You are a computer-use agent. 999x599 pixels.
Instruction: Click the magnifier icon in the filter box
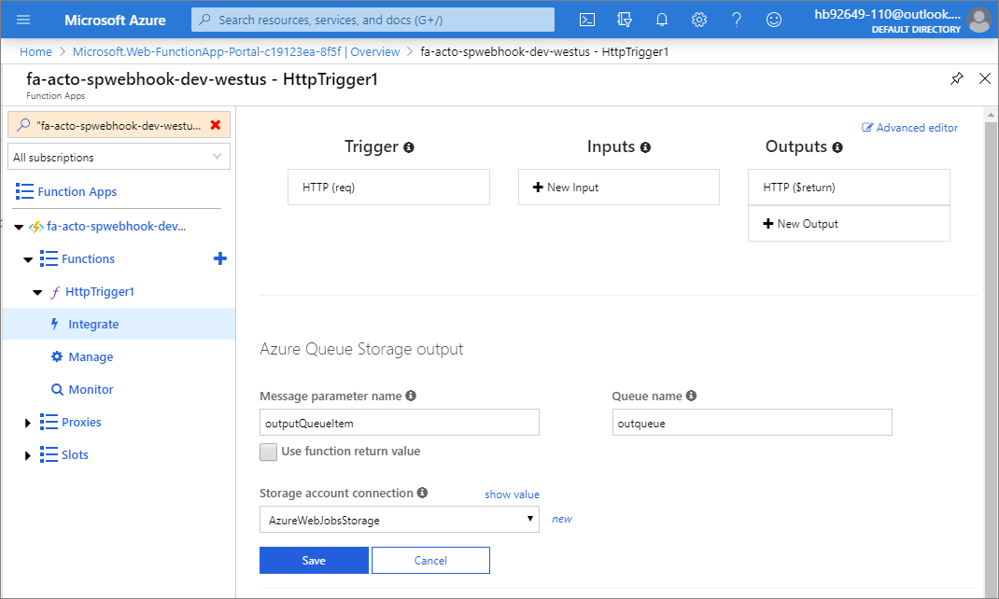click(23, 125)
